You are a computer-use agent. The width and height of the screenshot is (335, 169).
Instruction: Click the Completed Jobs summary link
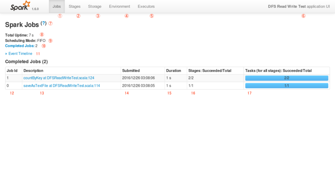20,46
